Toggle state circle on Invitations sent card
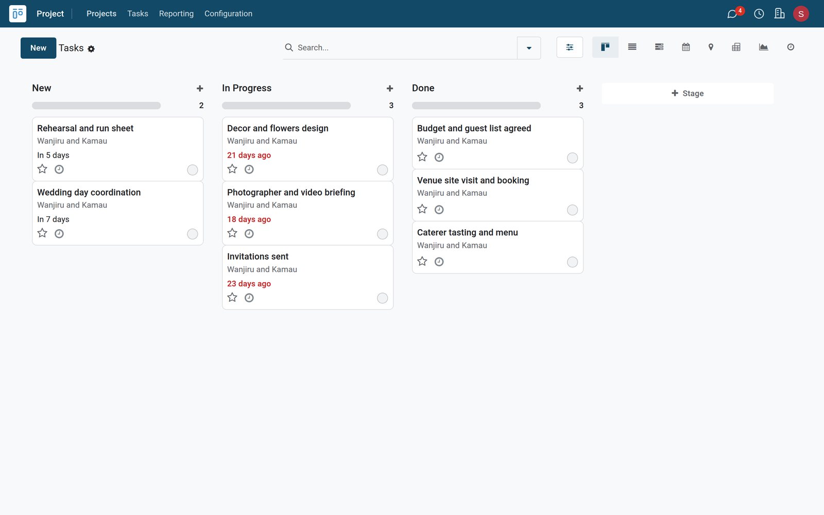Image resolution: width=824 pixels, height=515 pixels. (382, 298)
